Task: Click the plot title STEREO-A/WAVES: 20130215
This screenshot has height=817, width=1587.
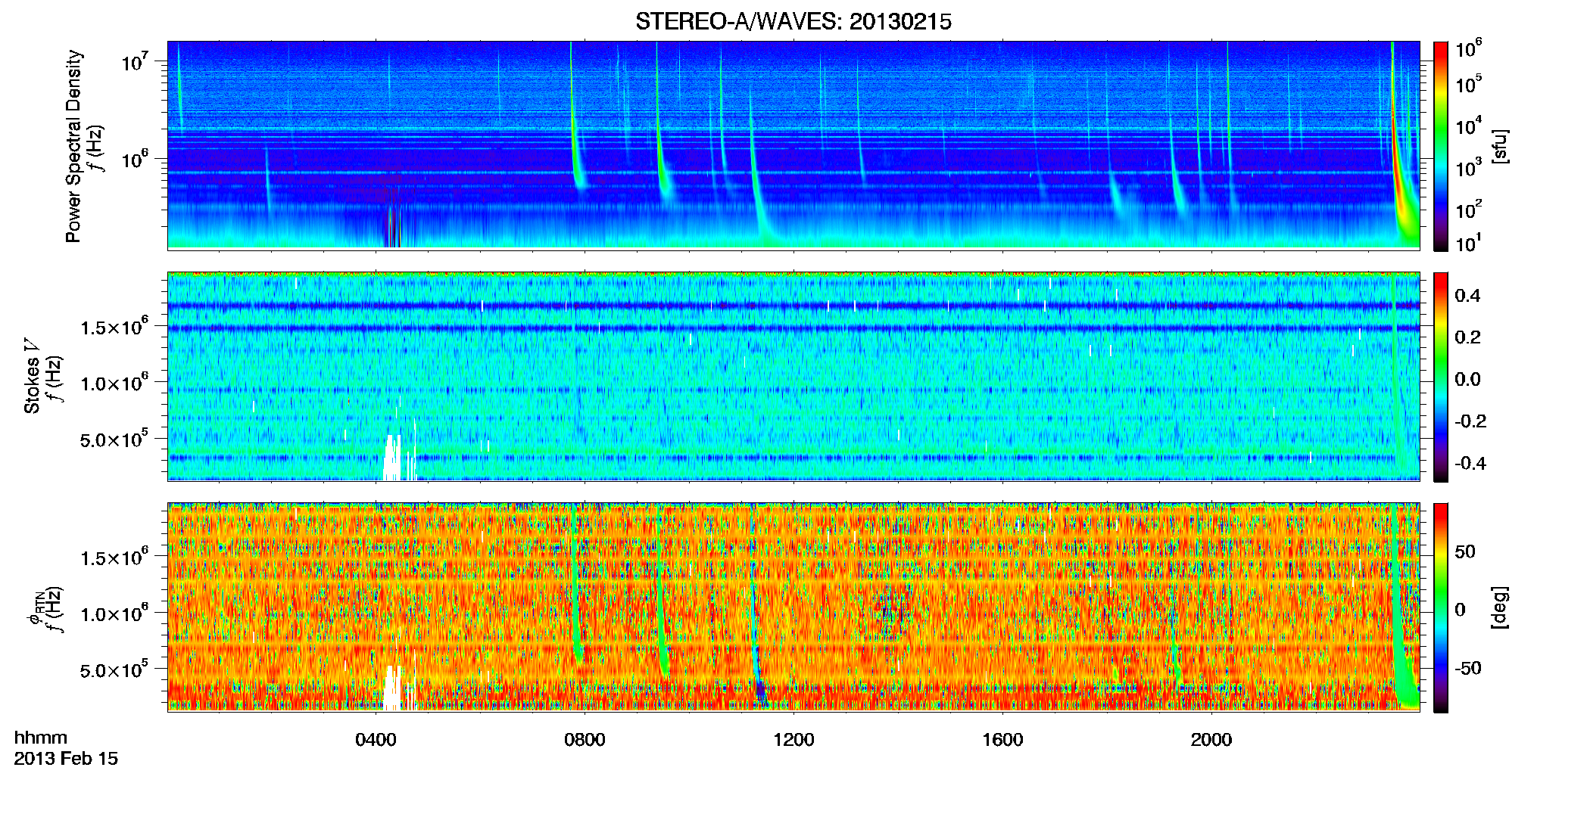Action: pos(793,21)
